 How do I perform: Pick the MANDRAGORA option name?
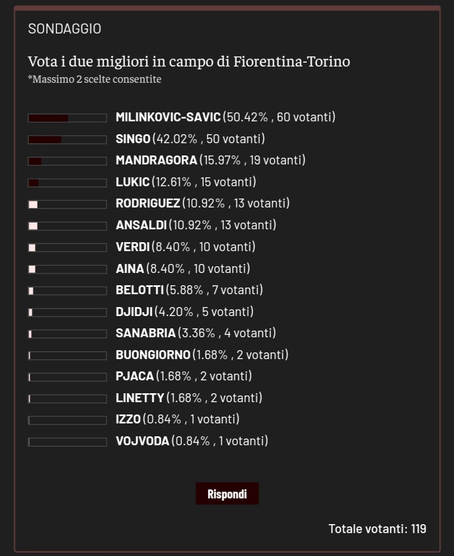[157, 161]
